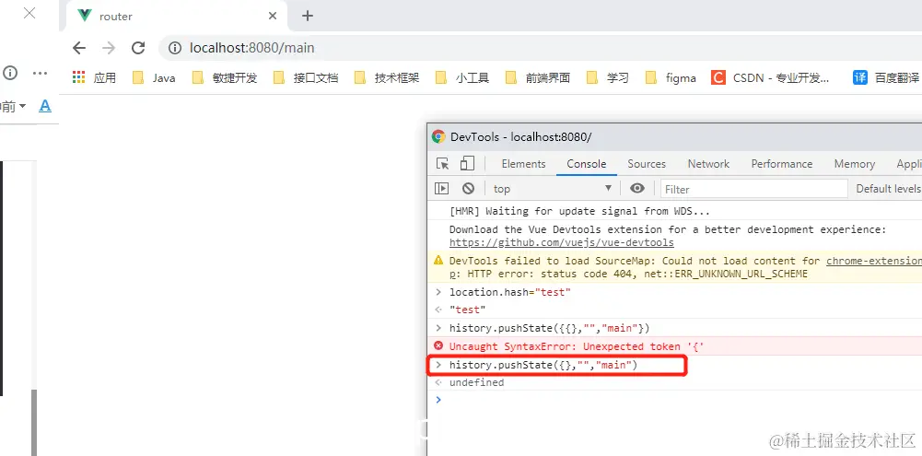Viewport: 922px width, 456px height.
Task: Open the CSDN bookmark
Action: [x=770, y=77]
